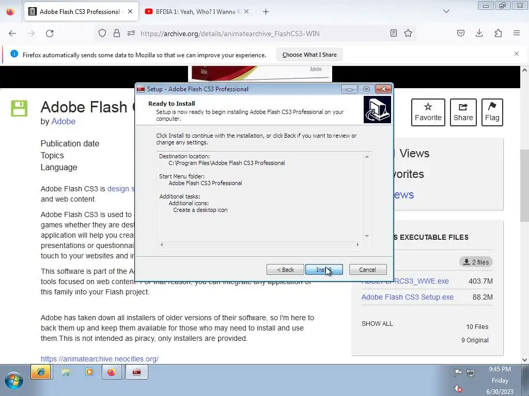This screenshot has width=529, height=396.
Task: Click the 2 files download badge
Action: 476,262
